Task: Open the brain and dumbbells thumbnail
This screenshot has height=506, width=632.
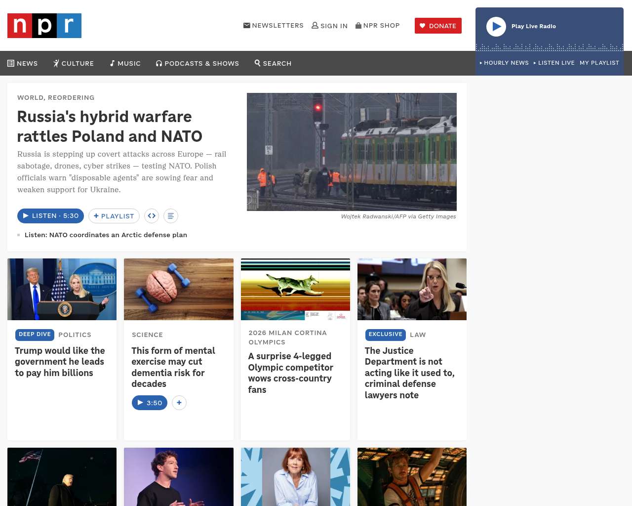Action: 179,289
